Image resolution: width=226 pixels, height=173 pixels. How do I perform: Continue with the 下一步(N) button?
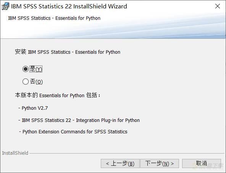160,163
